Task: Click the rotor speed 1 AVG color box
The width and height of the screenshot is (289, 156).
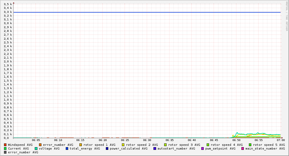Action: [80, 145]
